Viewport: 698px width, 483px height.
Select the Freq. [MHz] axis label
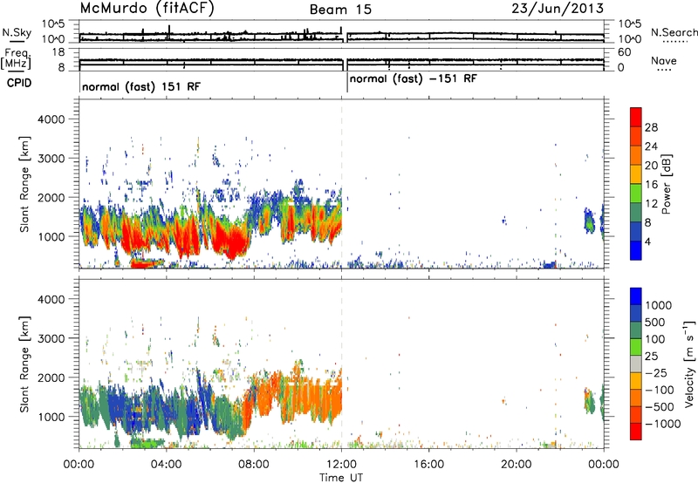pos(16,59)
